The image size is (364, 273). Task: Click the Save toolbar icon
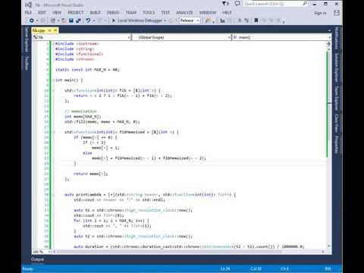click(x=71, y=20)
